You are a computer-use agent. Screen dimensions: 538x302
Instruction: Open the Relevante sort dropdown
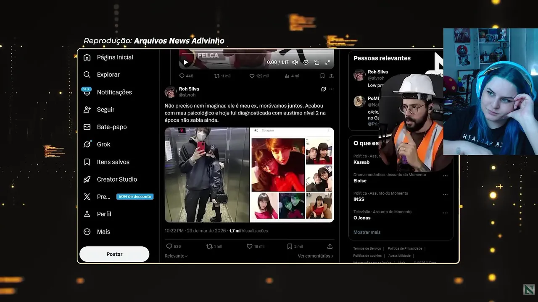[x=176, y=256]
